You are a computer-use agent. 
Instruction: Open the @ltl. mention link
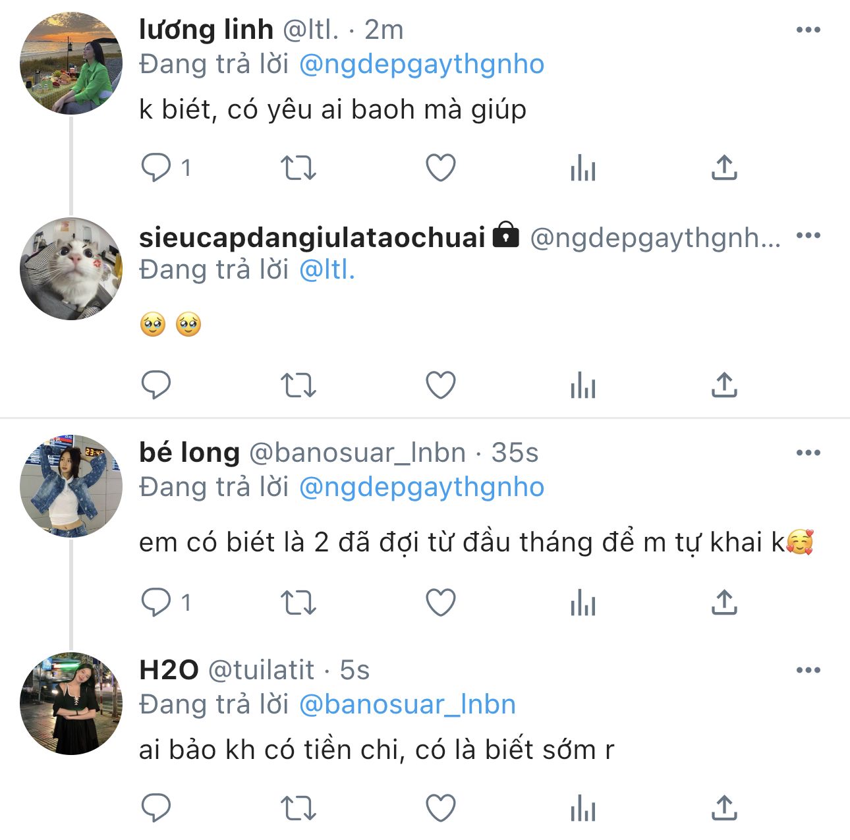327,270
